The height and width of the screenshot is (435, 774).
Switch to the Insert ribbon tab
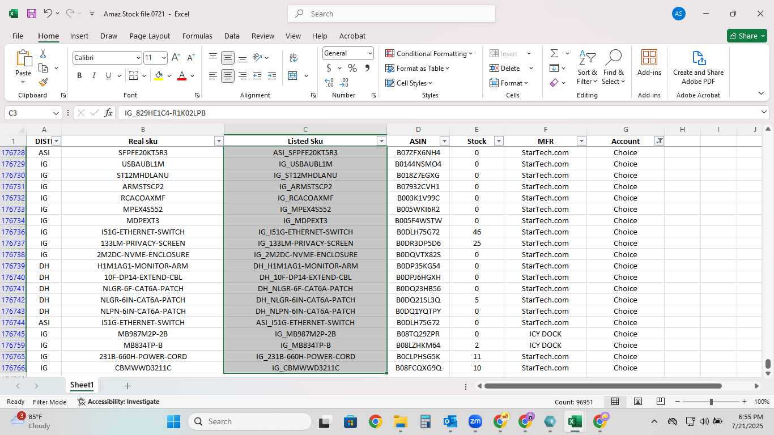[x=79, y=36]
